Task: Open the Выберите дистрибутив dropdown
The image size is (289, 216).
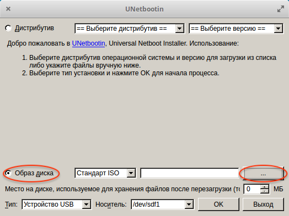Action: coord(130,29)
